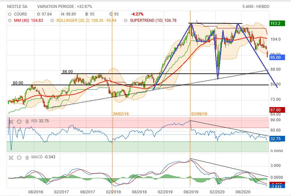Viewport: 291px width, 196px height.
Task: Click the 02/09/19 date marker label
Action: tap(199, 114)
